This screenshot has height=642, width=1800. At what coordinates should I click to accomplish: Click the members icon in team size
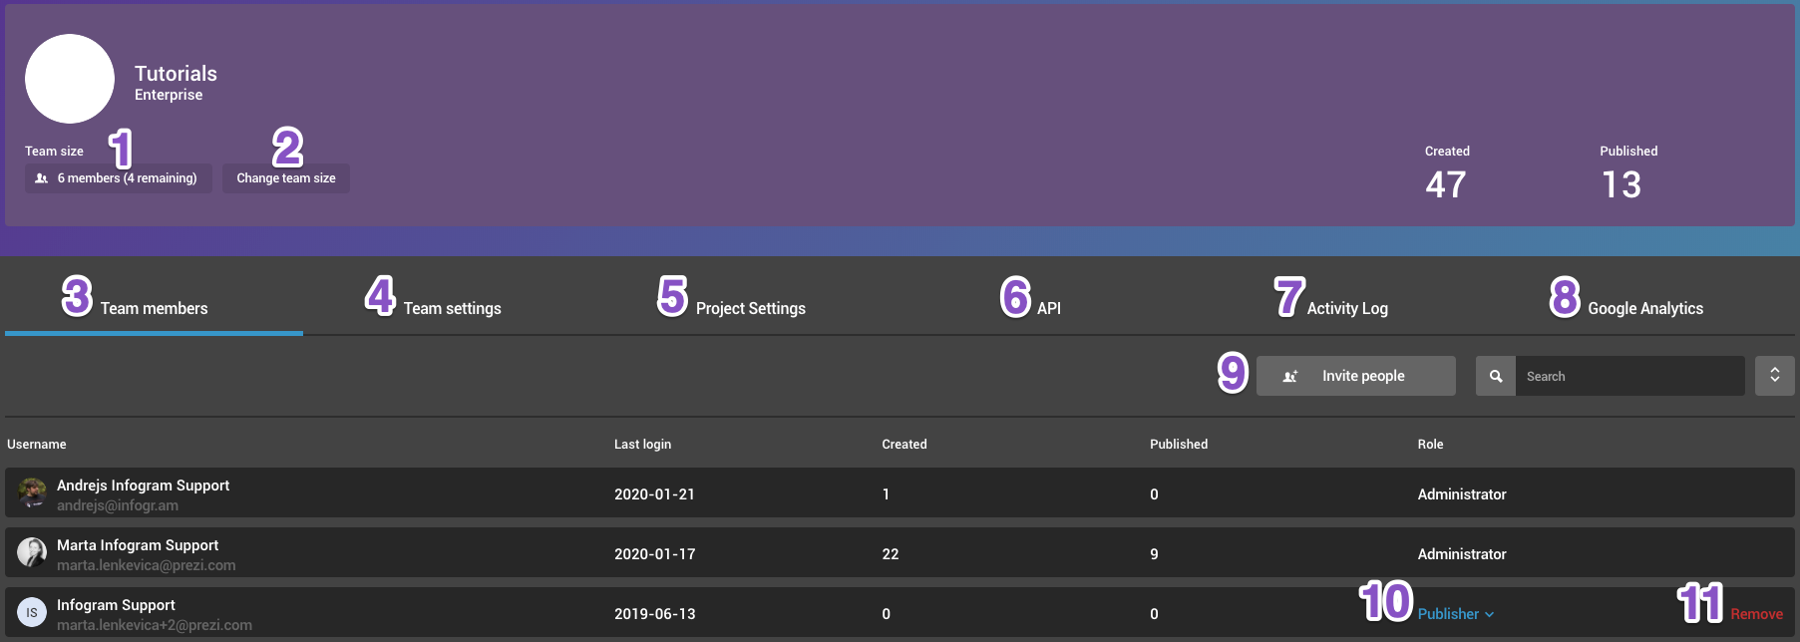coord(42,178)
